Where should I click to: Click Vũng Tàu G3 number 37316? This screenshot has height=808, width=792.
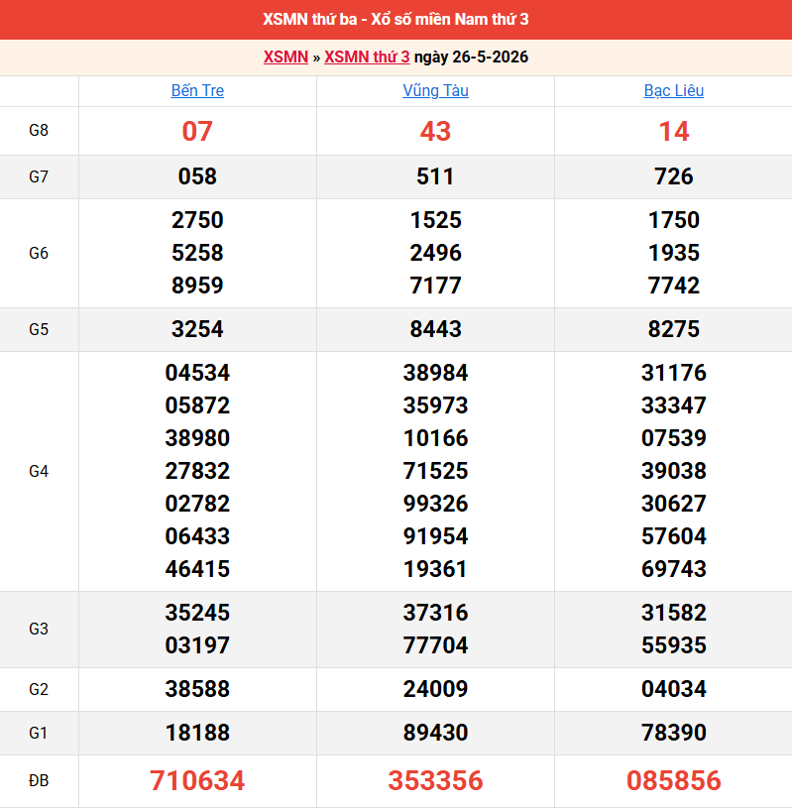pyautogui.click(x=435, y=613)
